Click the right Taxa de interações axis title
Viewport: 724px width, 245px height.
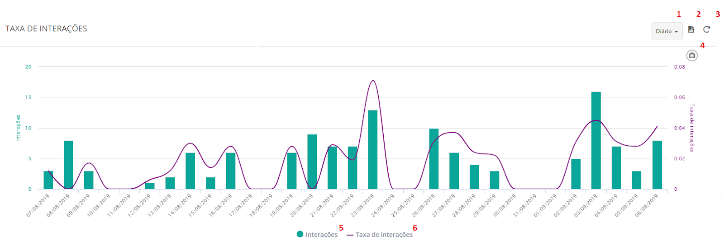[x=691, y=128]
